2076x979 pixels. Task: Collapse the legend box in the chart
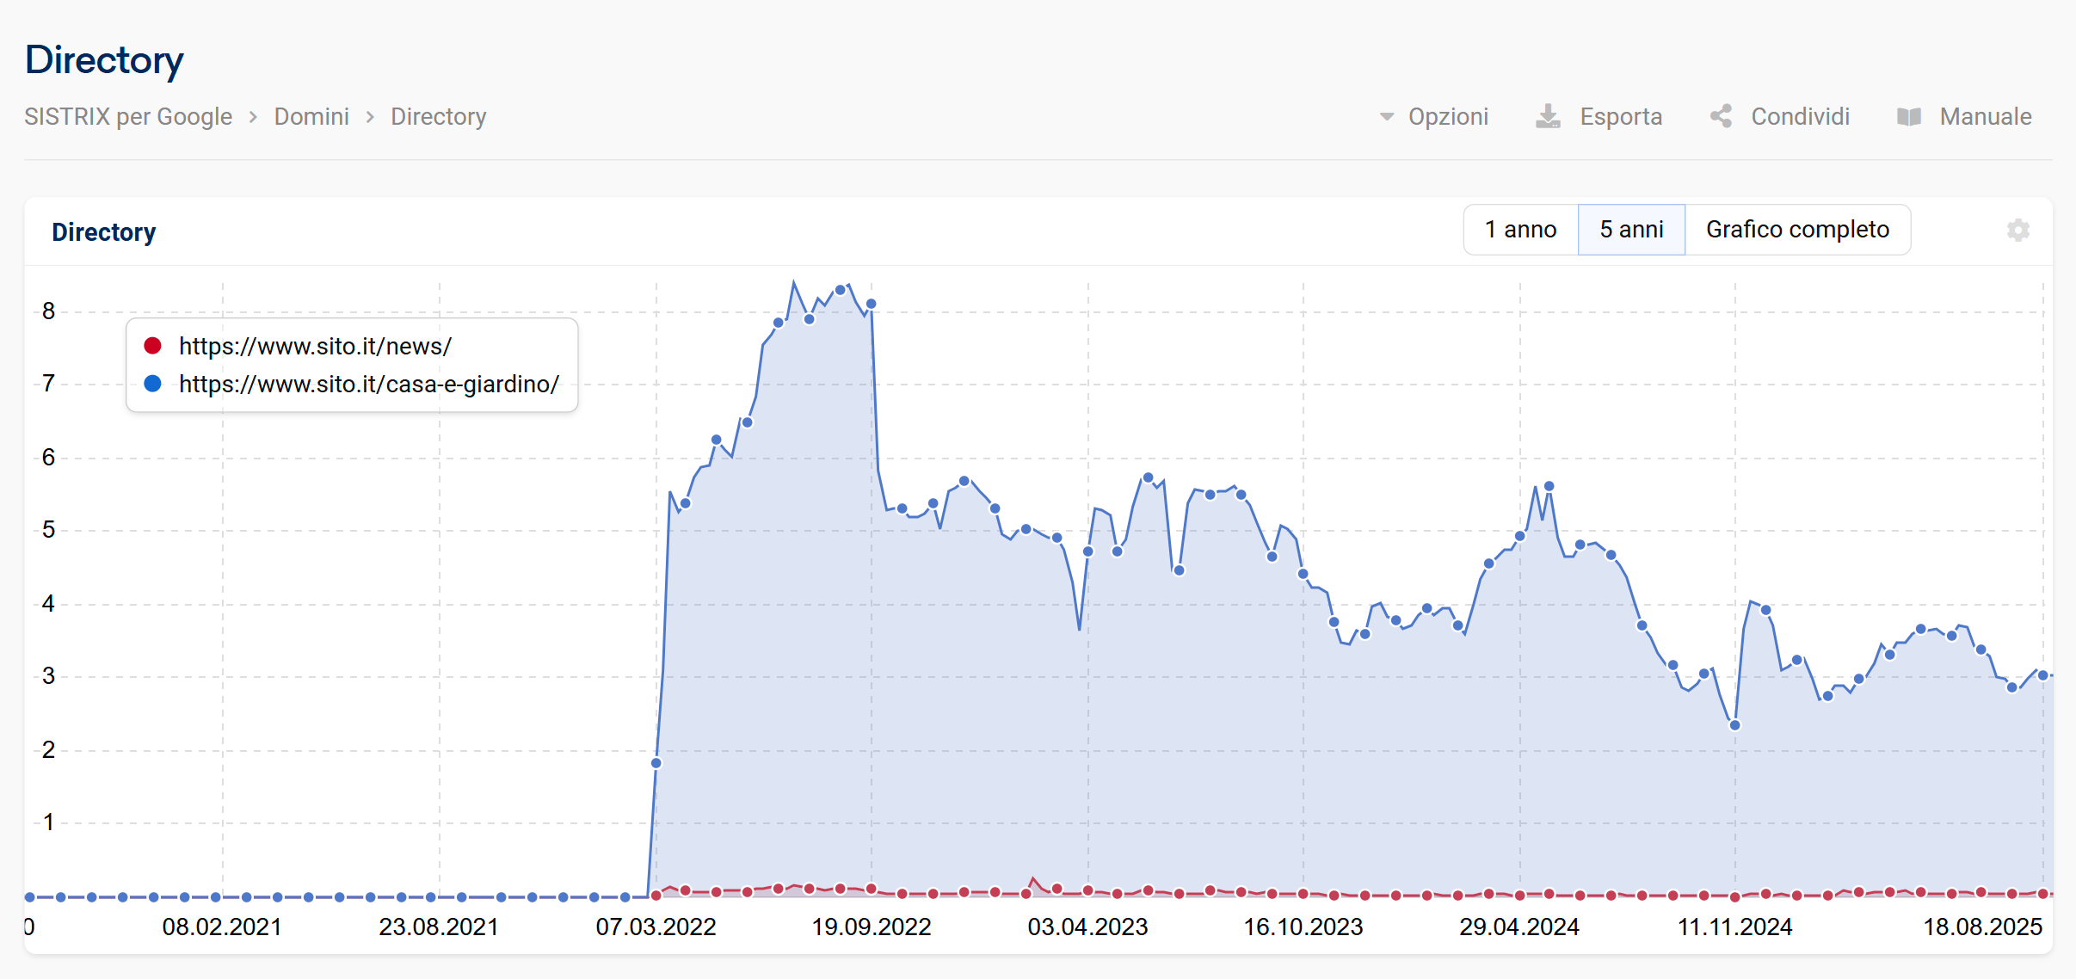[x=350, y=365]
